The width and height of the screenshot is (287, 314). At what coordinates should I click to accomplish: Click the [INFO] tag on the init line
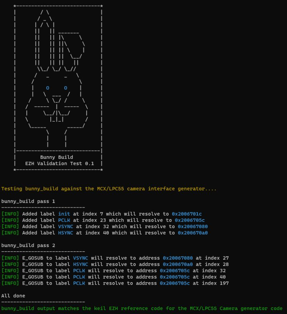click(10, 214)
